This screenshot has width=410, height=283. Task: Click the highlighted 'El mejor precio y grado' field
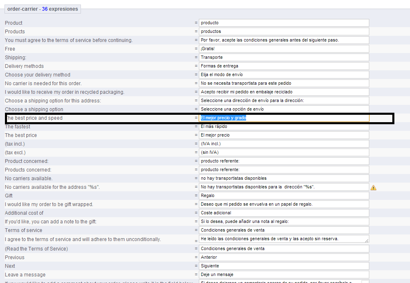click(x=283, y=118)
